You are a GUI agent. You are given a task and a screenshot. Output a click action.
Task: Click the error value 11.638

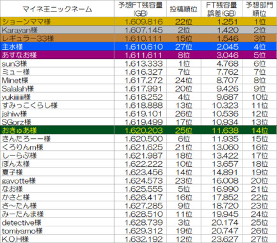[x=225, y=130]
